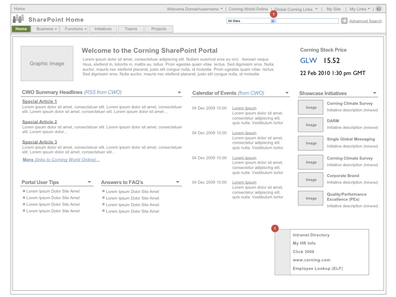The width and height of the screenshot is (396, 297).
Task: Switch to the Teams tab
Action: tap(131, 29)
